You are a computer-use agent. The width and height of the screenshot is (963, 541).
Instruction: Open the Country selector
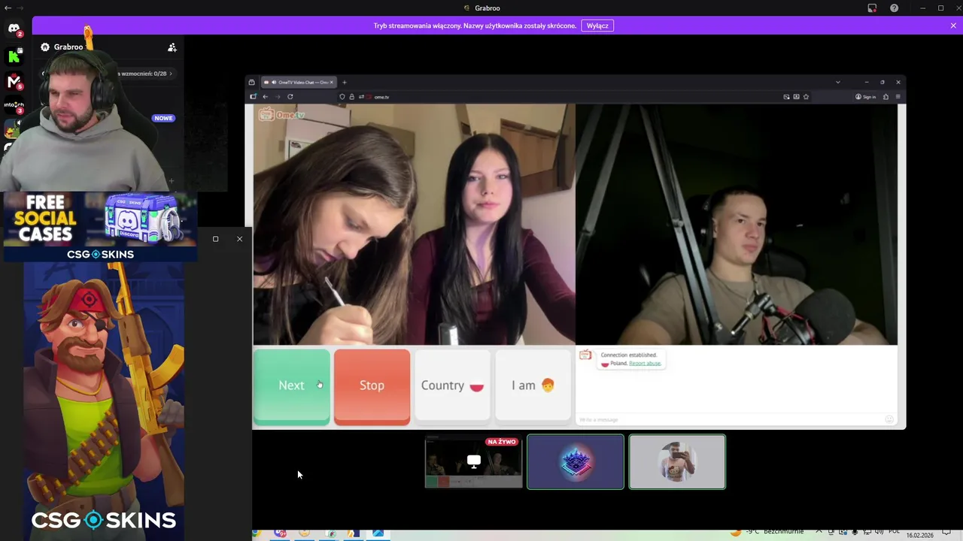[452, 385]
